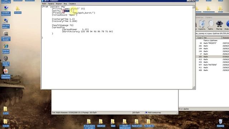Image resolution: width=229 pixels, height=129 pixels.
Task: Open the 1.11.03 folder on desktop
Action: (x=6, y=123)
